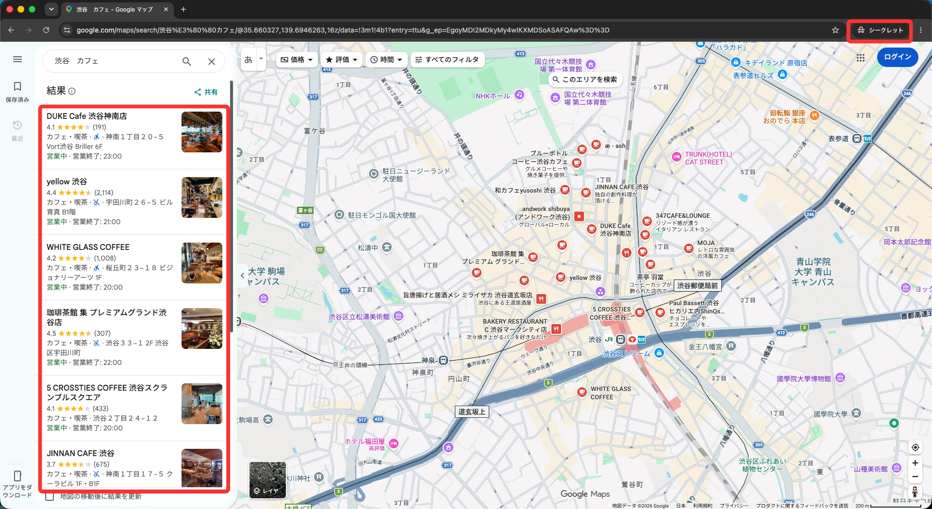Zoom out the map with minus button
Screen dimensions: 932x509
(x=915, y=476)
